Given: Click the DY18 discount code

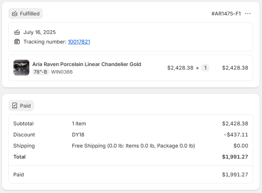Looking at the screenshot, I should click(78, 134).
